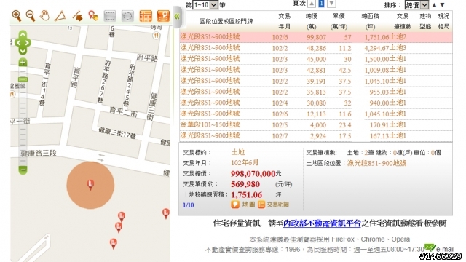The height and width of the screenshot is (262, 466).
Task: Click the 單價 (萬/坪) column header
Action: (339, 21)
